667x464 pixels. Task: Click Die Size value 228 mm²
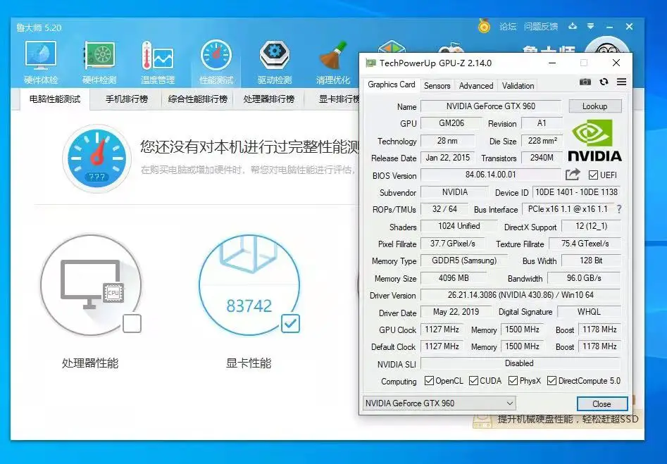pos(542,141)
